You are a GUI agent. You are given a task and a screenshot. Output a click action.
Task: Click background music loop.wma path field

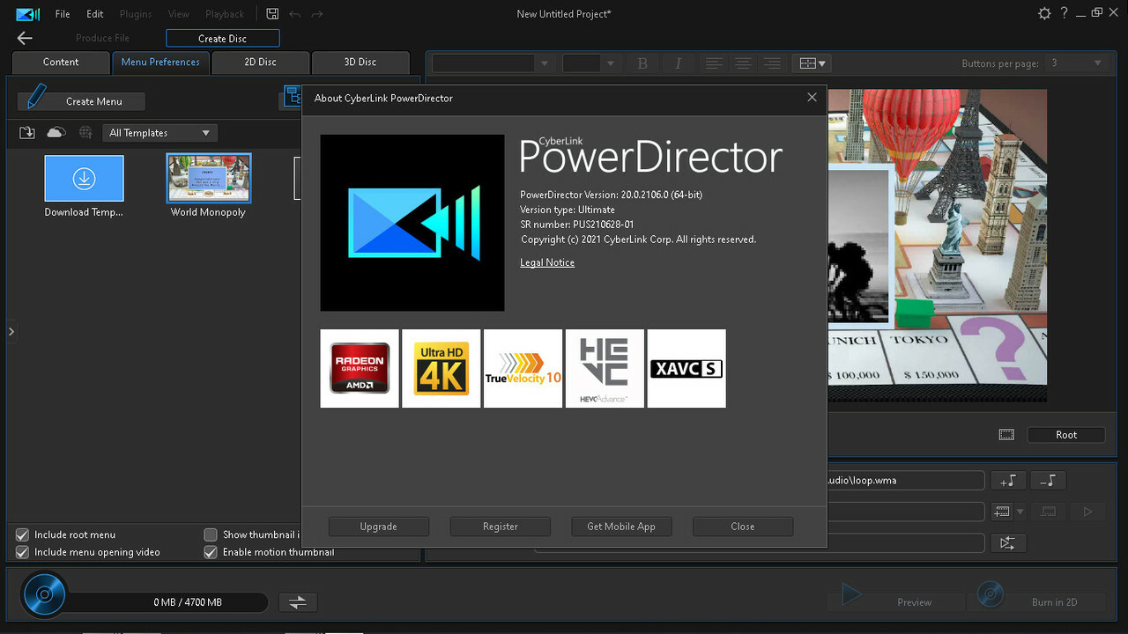point(906,481)
